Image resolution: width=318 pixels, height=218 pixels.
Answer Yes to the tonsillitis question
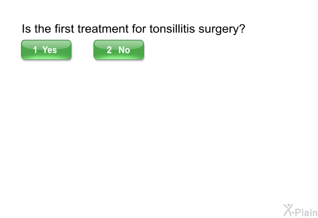click(46, 50)
